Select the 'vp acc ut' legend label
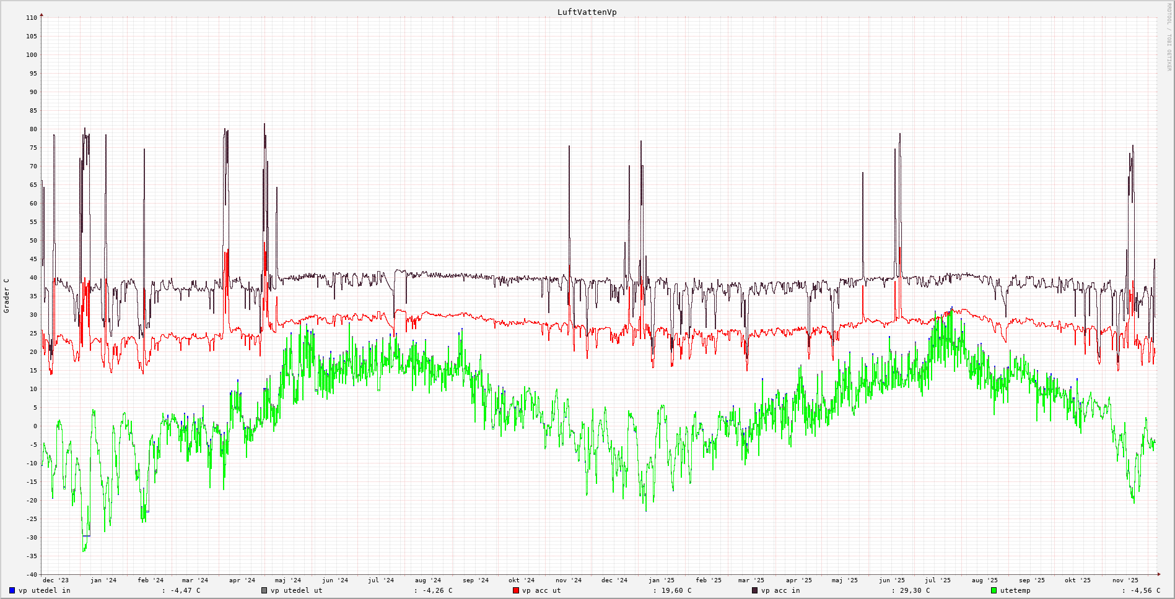Image resolution: width=1175 pixels, height=599 pixels. [541, 590]
